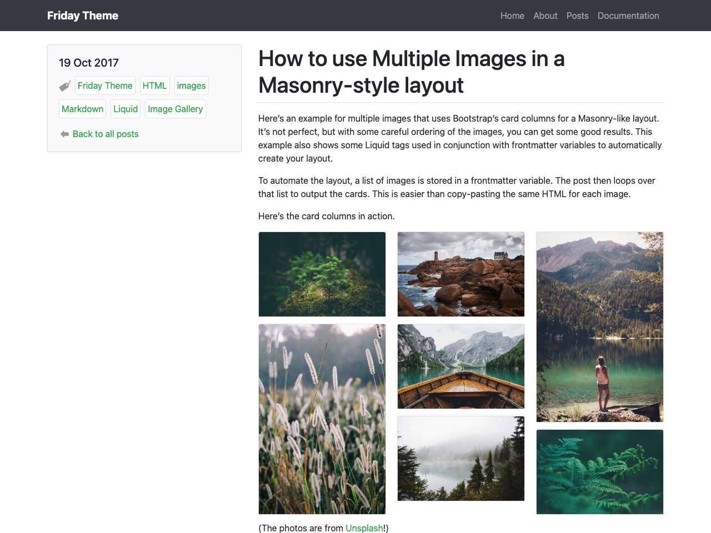Viewport: 711px width, 533px height.
Task: Click the tag icon beside Friday Theme
Action: (x=64, y=86)
